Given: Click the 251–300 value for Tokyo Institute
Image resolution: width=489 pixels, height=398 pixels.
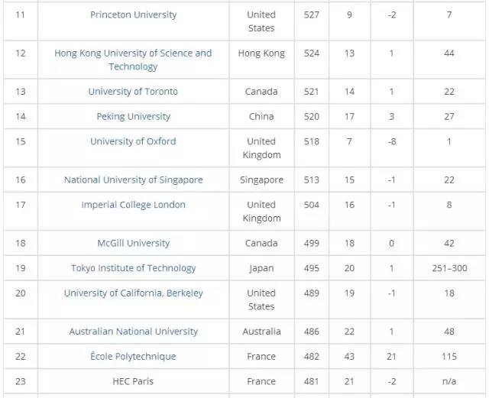Looking at the screenshot, I should pyautogui.click(x=449, y=268).
